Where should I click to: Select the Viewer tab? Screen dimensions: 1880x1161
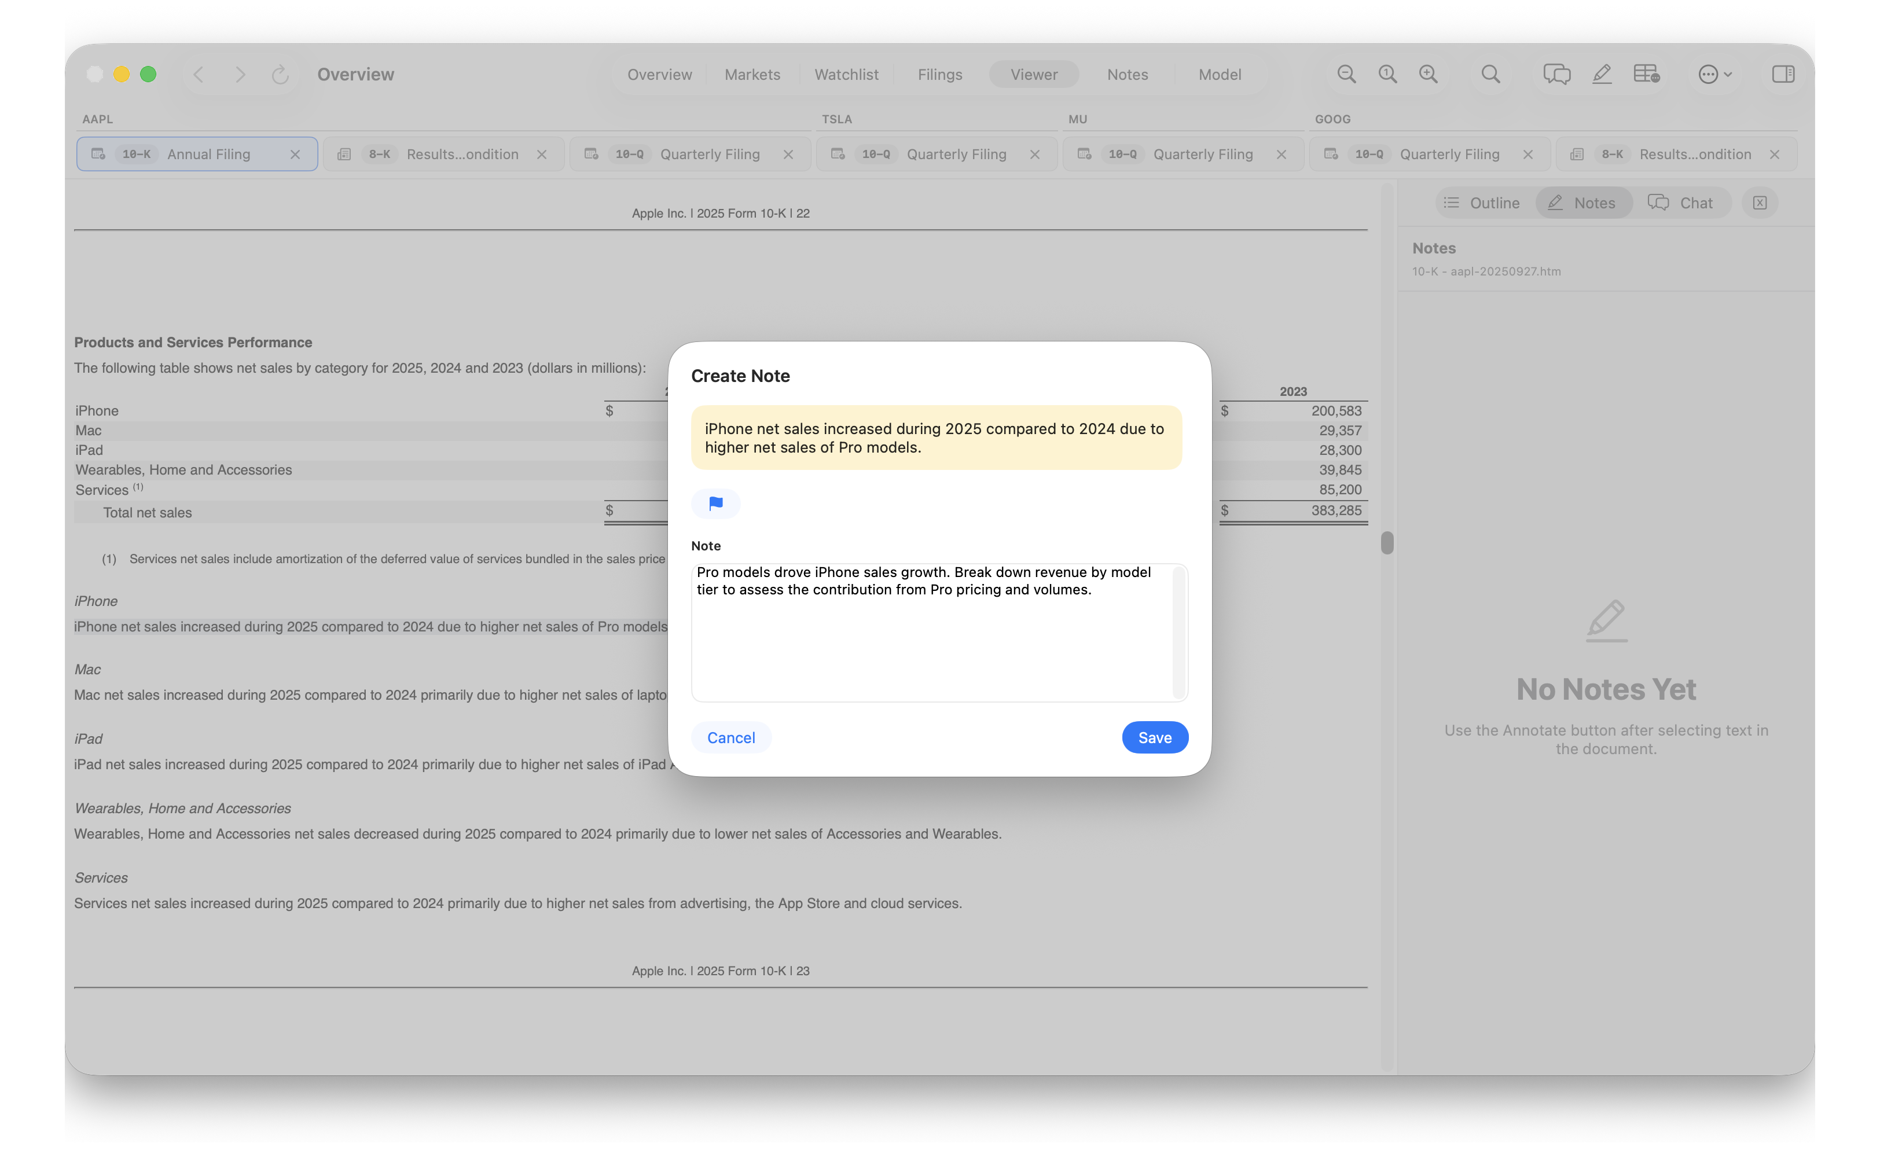point(1033,74)
